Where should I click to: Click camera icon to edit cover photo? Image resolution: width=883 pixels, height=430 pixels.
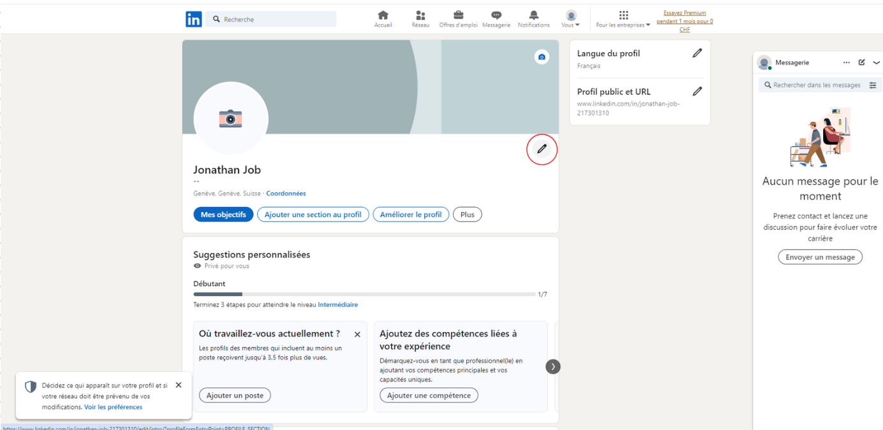[x=542, y=57]
